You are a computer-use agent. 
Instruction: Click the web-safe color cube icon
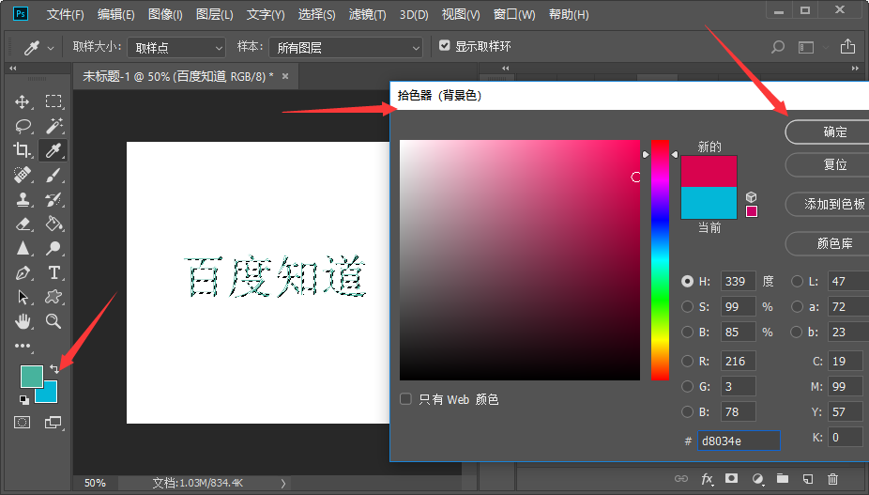point(751,197)
